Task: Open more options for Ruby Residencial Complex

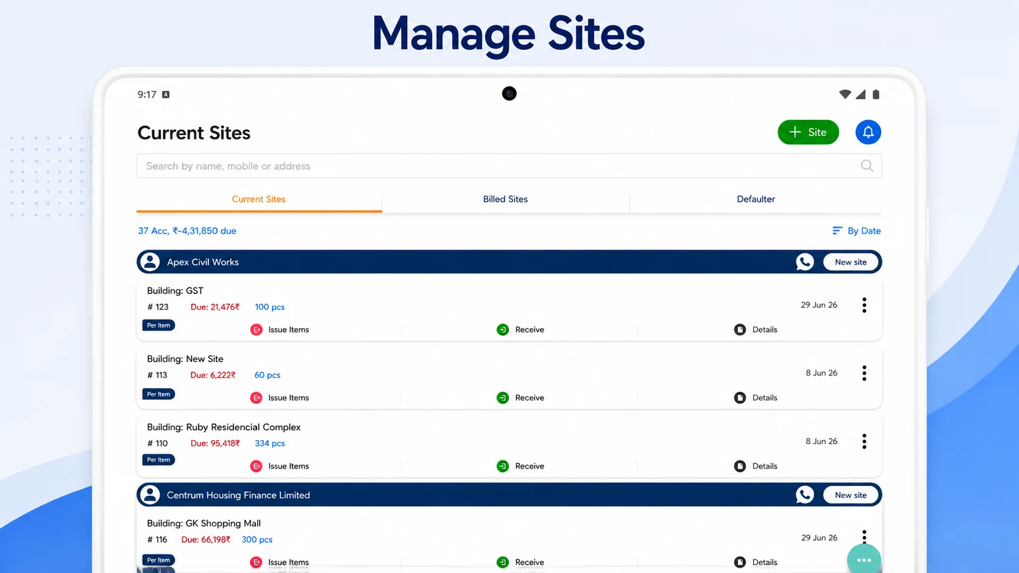Action: 864,441
